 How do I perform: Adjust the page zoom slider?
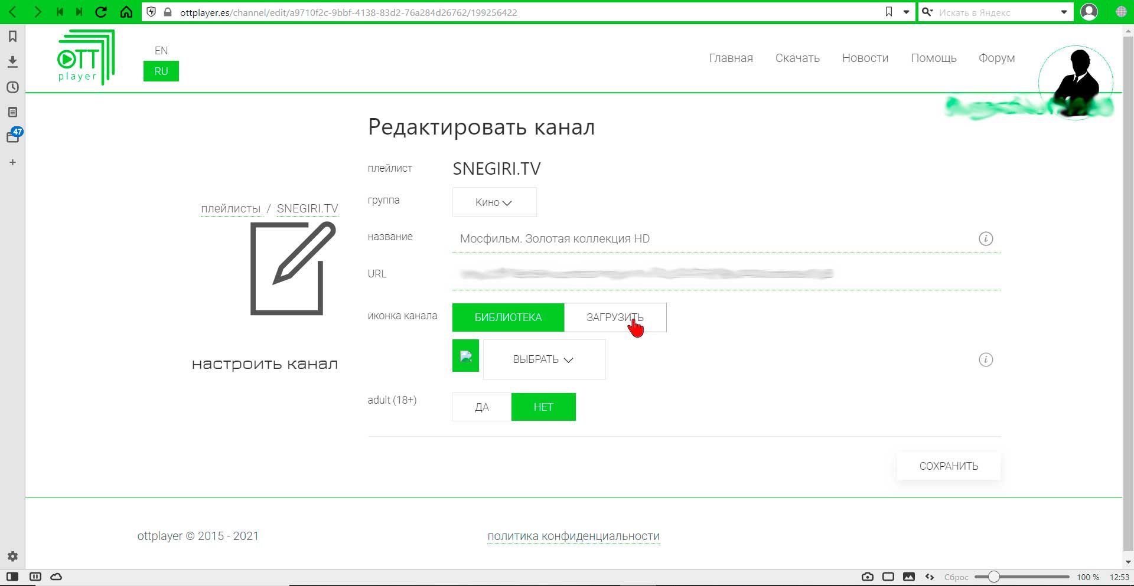(x=1022, y=577)
